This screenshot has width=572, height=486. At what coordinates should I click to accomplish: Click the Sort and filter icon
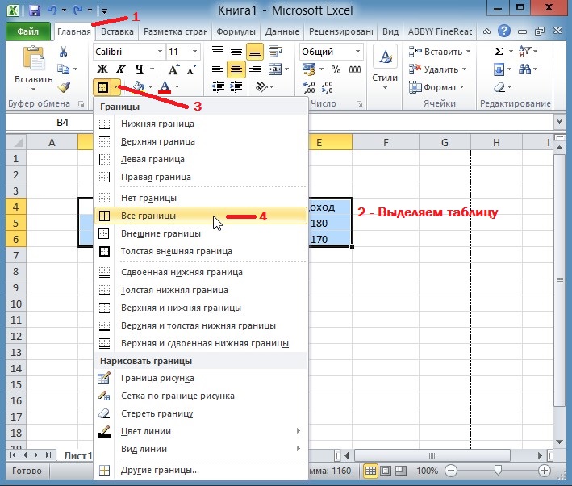524,52
